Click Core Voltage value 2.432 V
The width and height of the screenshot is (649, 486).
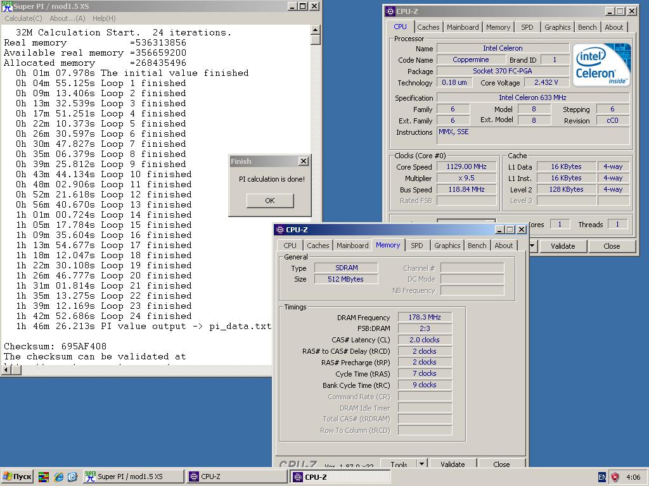pos(546,82)
